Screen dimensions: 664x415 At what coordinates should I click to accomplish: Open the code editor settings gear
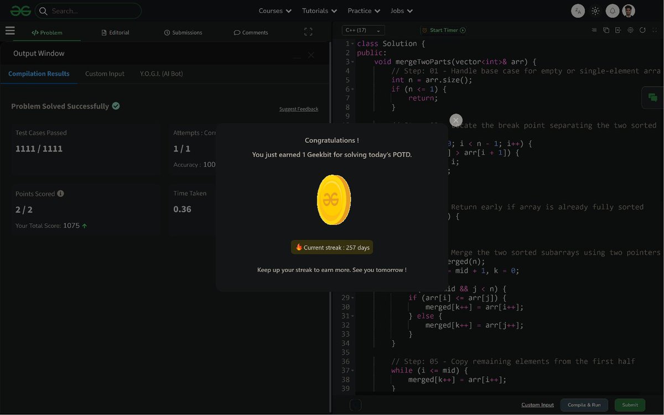coord(630,30)
